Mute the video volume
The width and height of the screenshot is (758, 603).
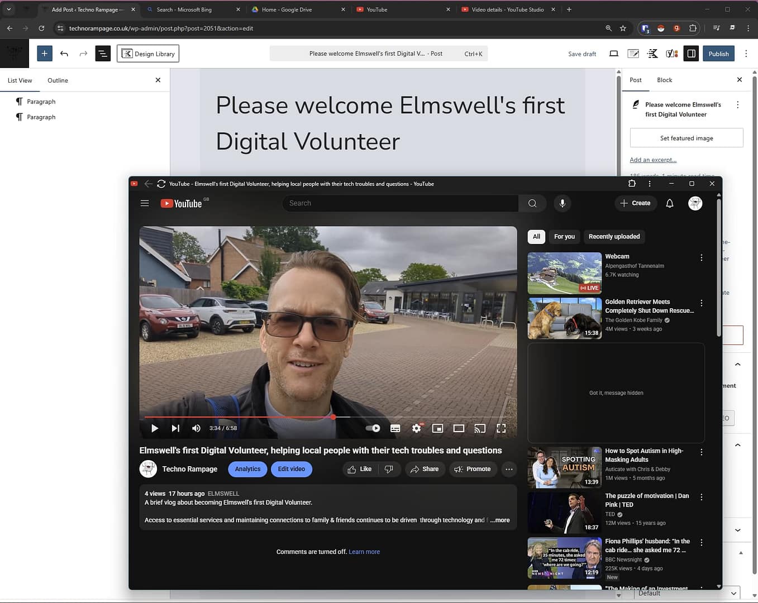pyautogui.click(x=196, y=428)
